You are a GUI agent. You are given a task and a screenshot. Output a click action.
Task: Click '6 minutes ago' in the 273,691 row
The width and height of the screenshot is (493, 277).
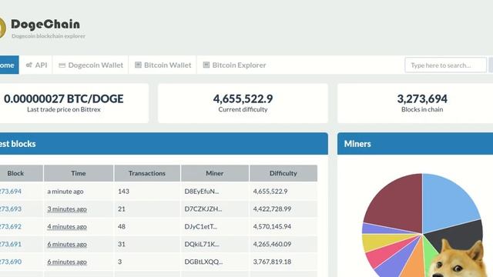67,244
